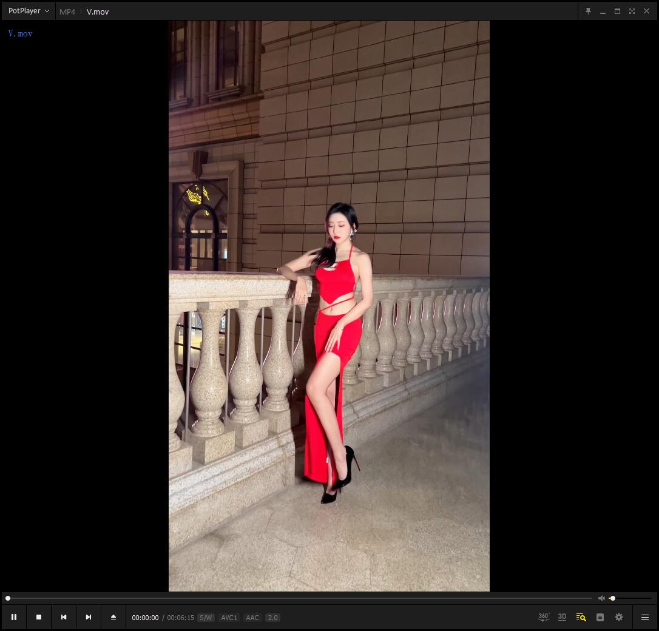Pin the window always on top
The image size is (659, 631).
[589, 12]
